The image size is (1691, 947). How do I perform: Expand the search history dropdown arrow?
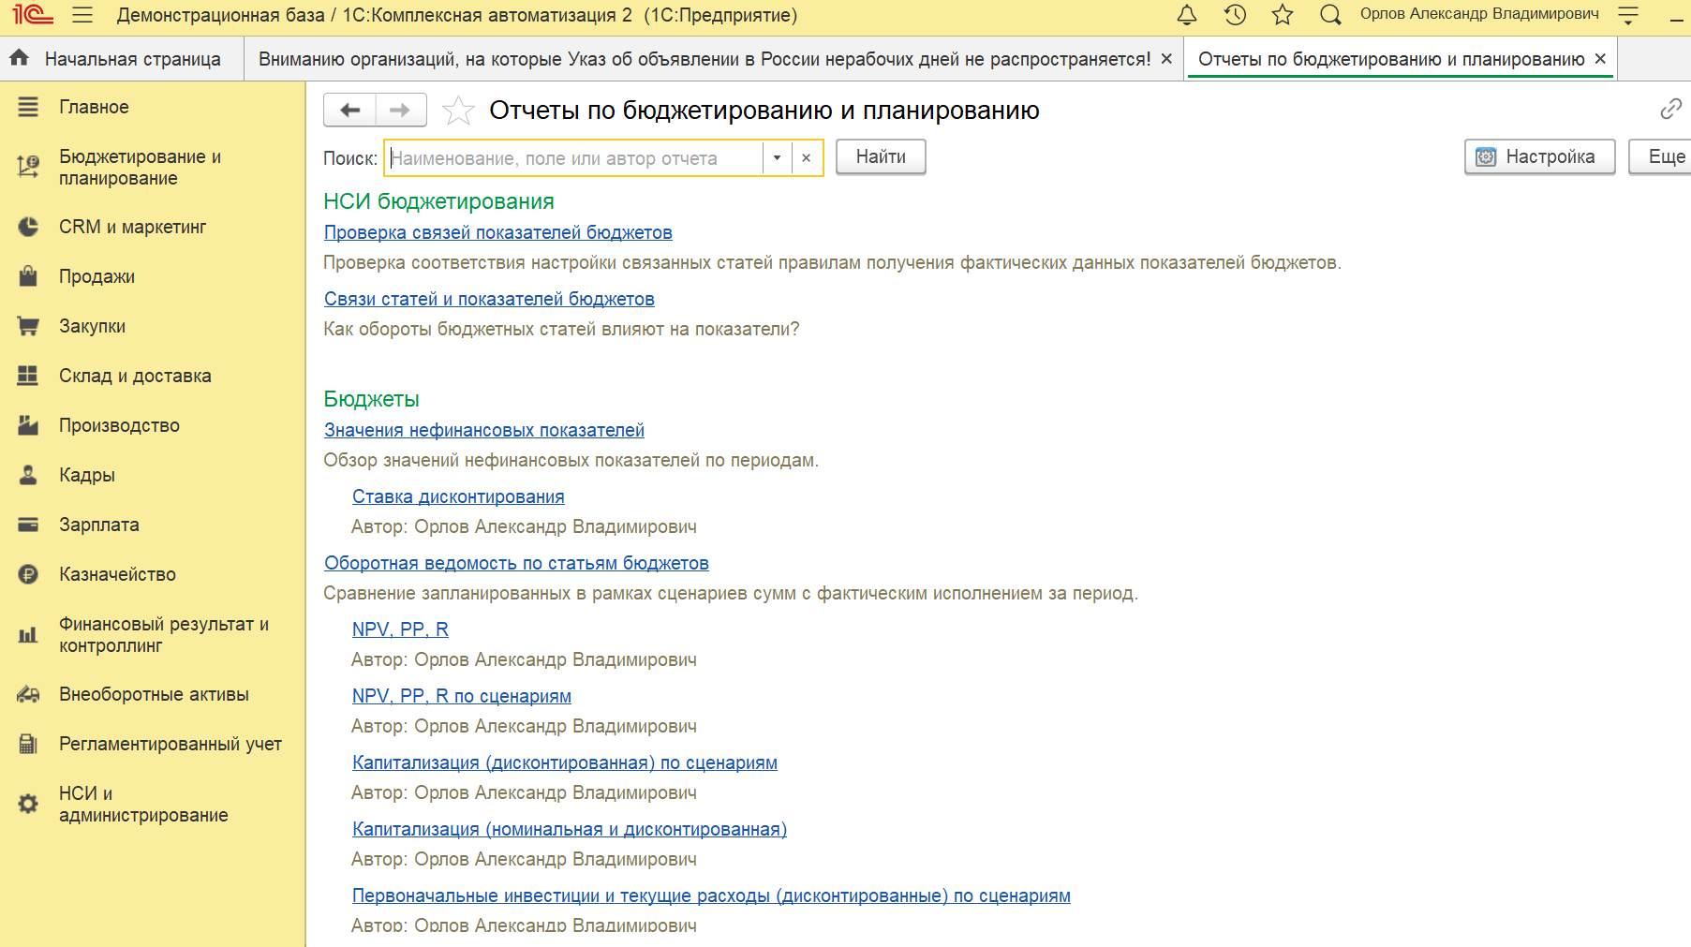pos(777,157)
